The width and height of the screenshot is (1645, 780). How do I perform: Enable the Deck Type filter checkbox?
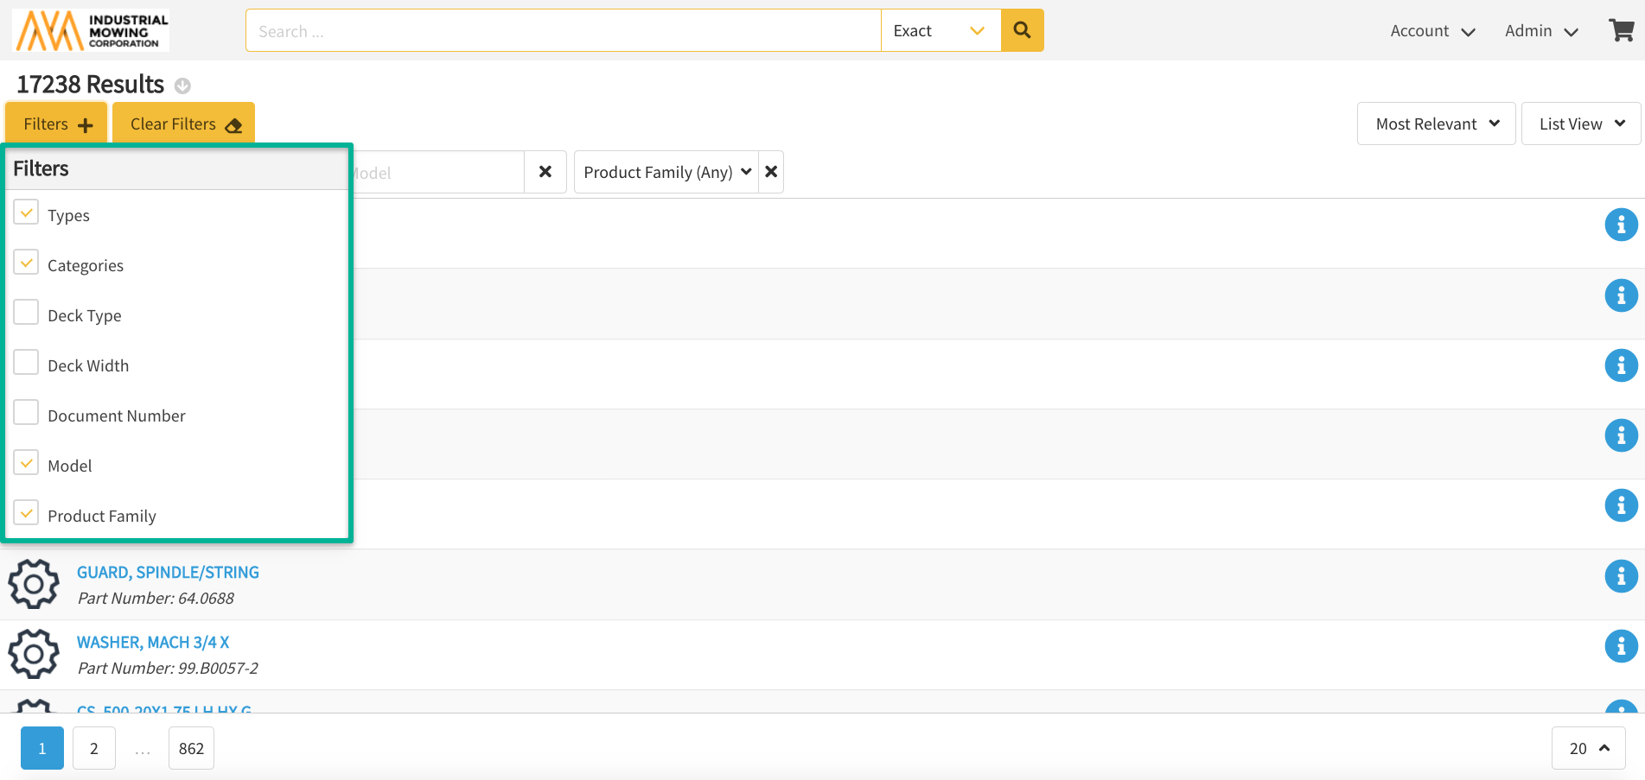click(27, 314)
